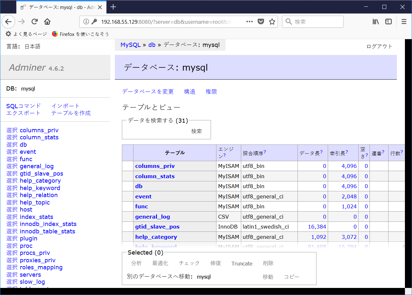Bookmark this page with the star icon
Viewport: 412px width, 295px height.
tap(272, 22)
